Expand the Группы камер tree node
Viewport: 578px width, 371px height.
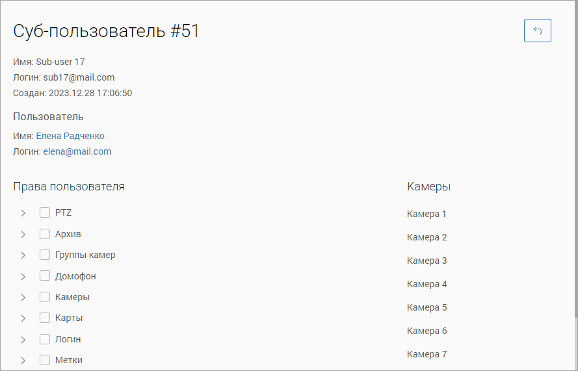[x=23, y=255]
